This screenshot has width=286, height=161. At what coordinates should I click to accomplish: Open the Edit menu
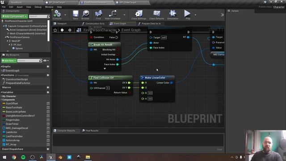coord(11,7)
